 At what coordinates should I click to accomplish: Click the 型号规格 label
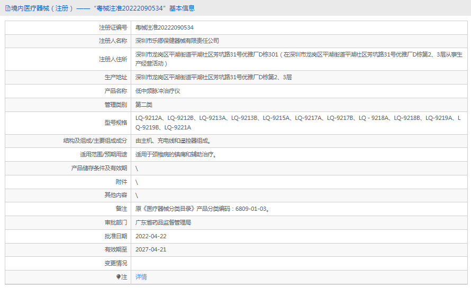pyautogui.click(x=116, y=123)
